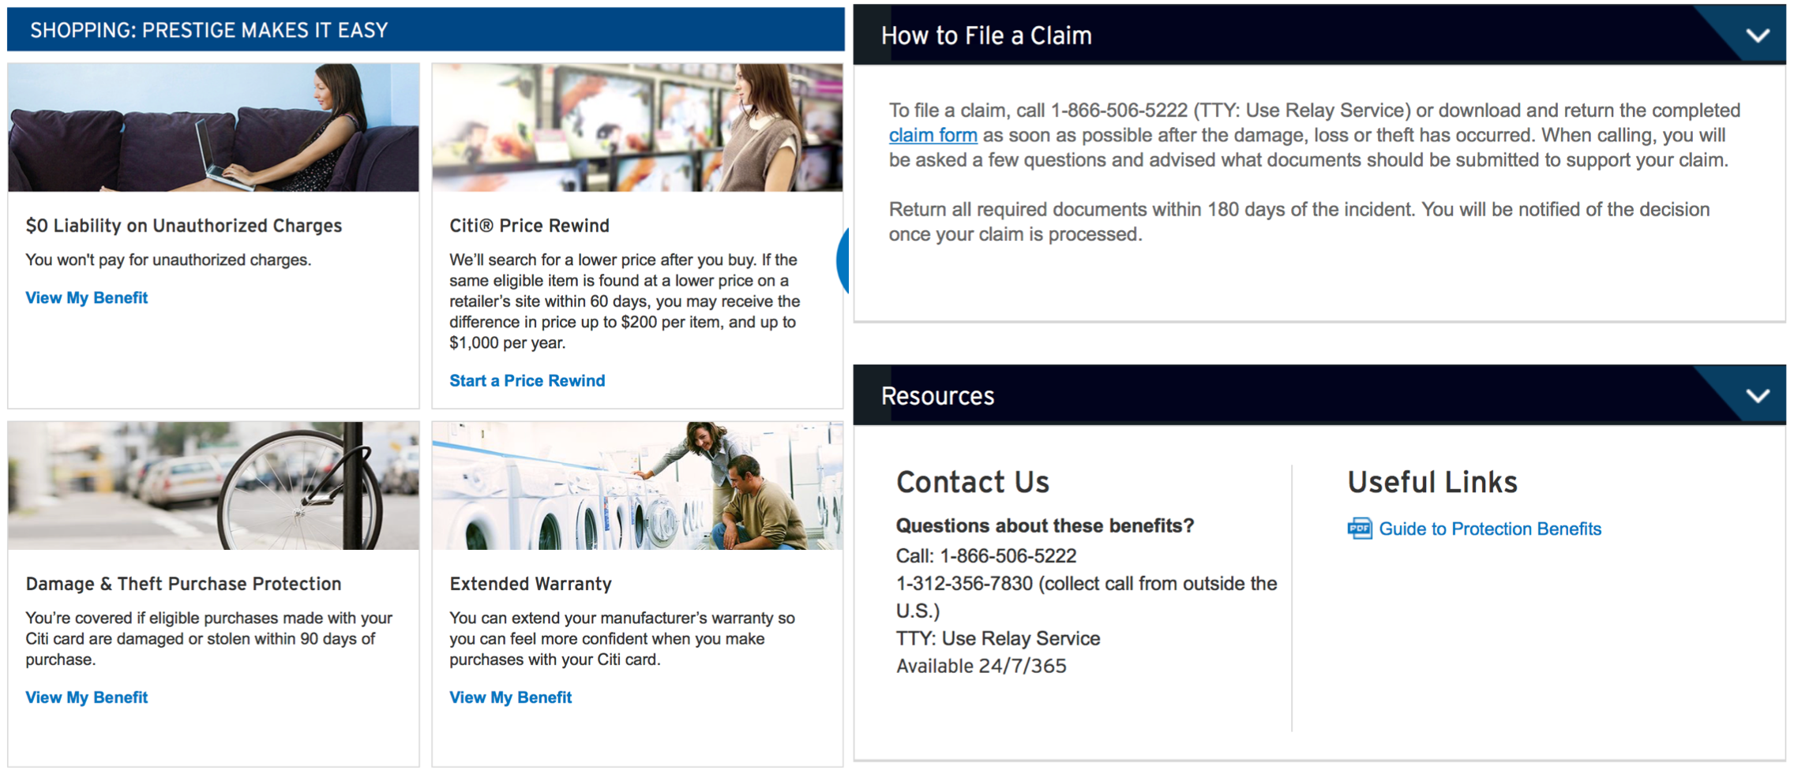1794x770 pixels.
Task: Click the How to File a Claim header title
Action: [986, 36]
